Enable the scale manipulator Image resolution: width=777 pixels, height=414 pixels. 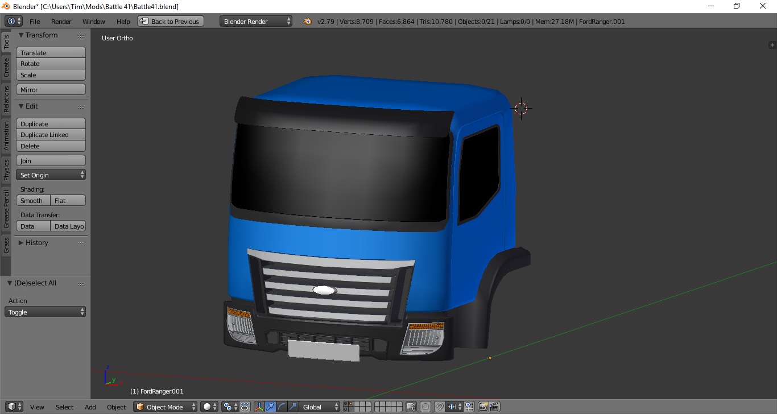pyautogui.click(x=293, y=407)
